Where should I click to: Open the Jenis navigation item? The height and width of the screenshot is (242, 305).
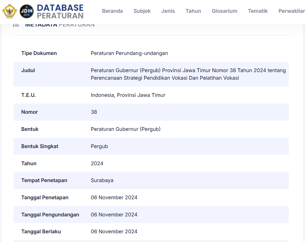[168, 11]
